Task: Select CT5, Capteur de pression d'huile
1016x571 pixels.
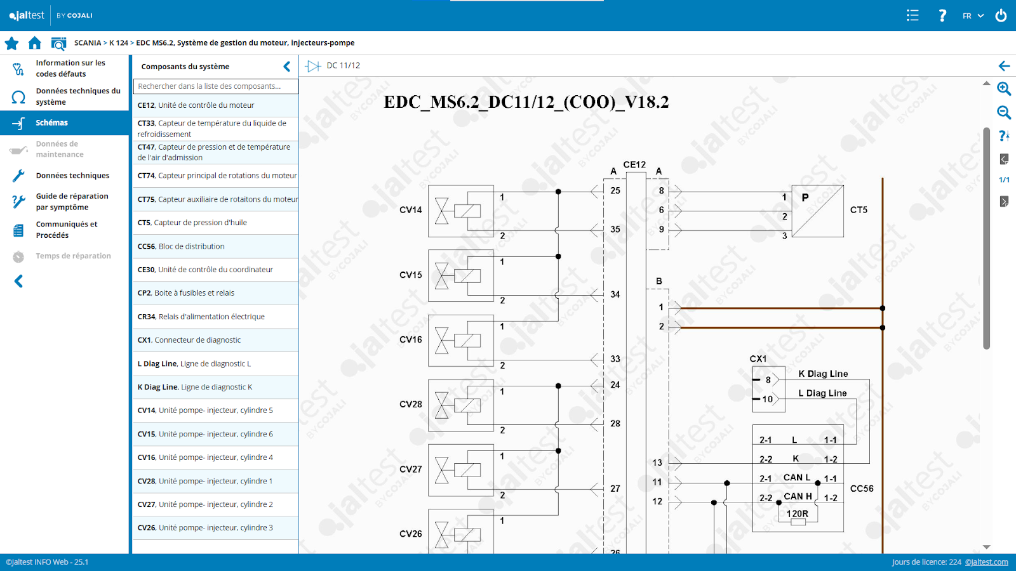Action: tap(215, 223)
